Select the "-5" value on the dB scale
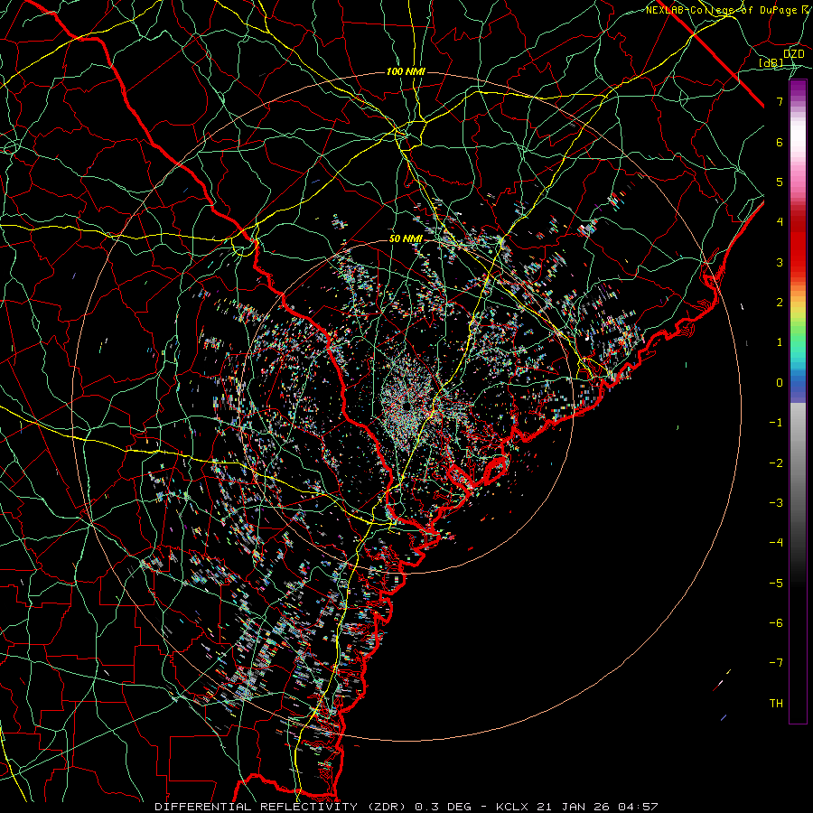 (776, 584)
